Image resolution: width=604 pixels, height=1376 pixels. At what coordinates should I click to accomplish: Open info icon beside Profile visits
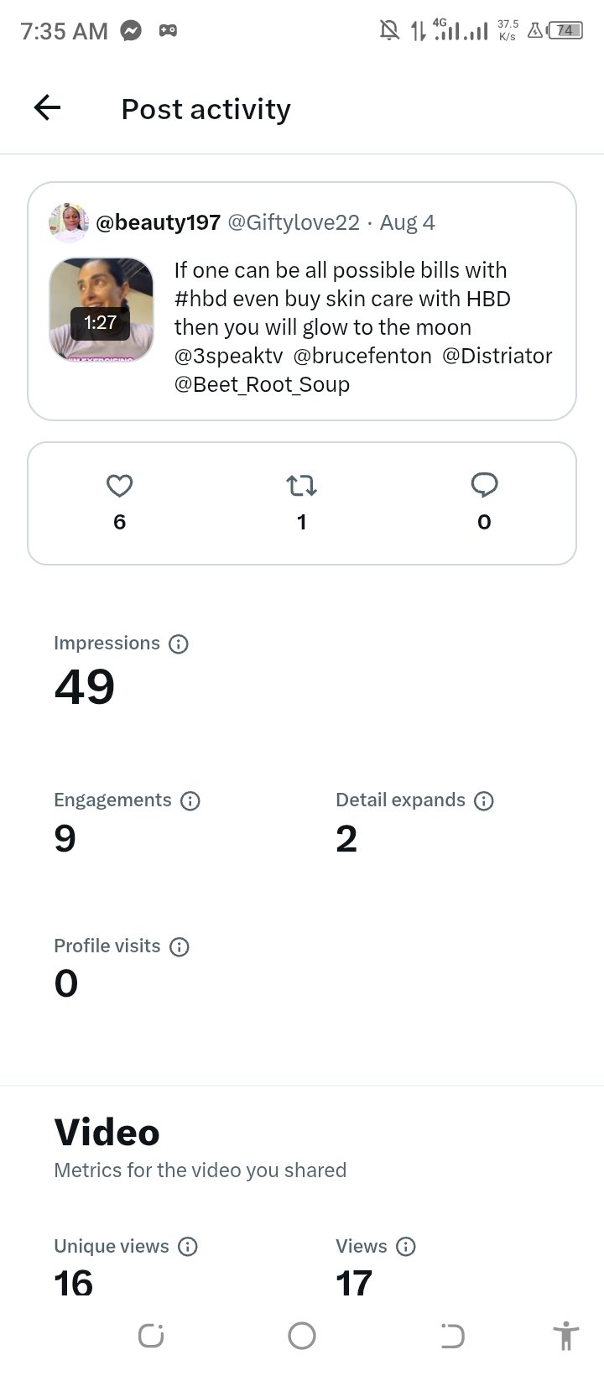point(180,946)
